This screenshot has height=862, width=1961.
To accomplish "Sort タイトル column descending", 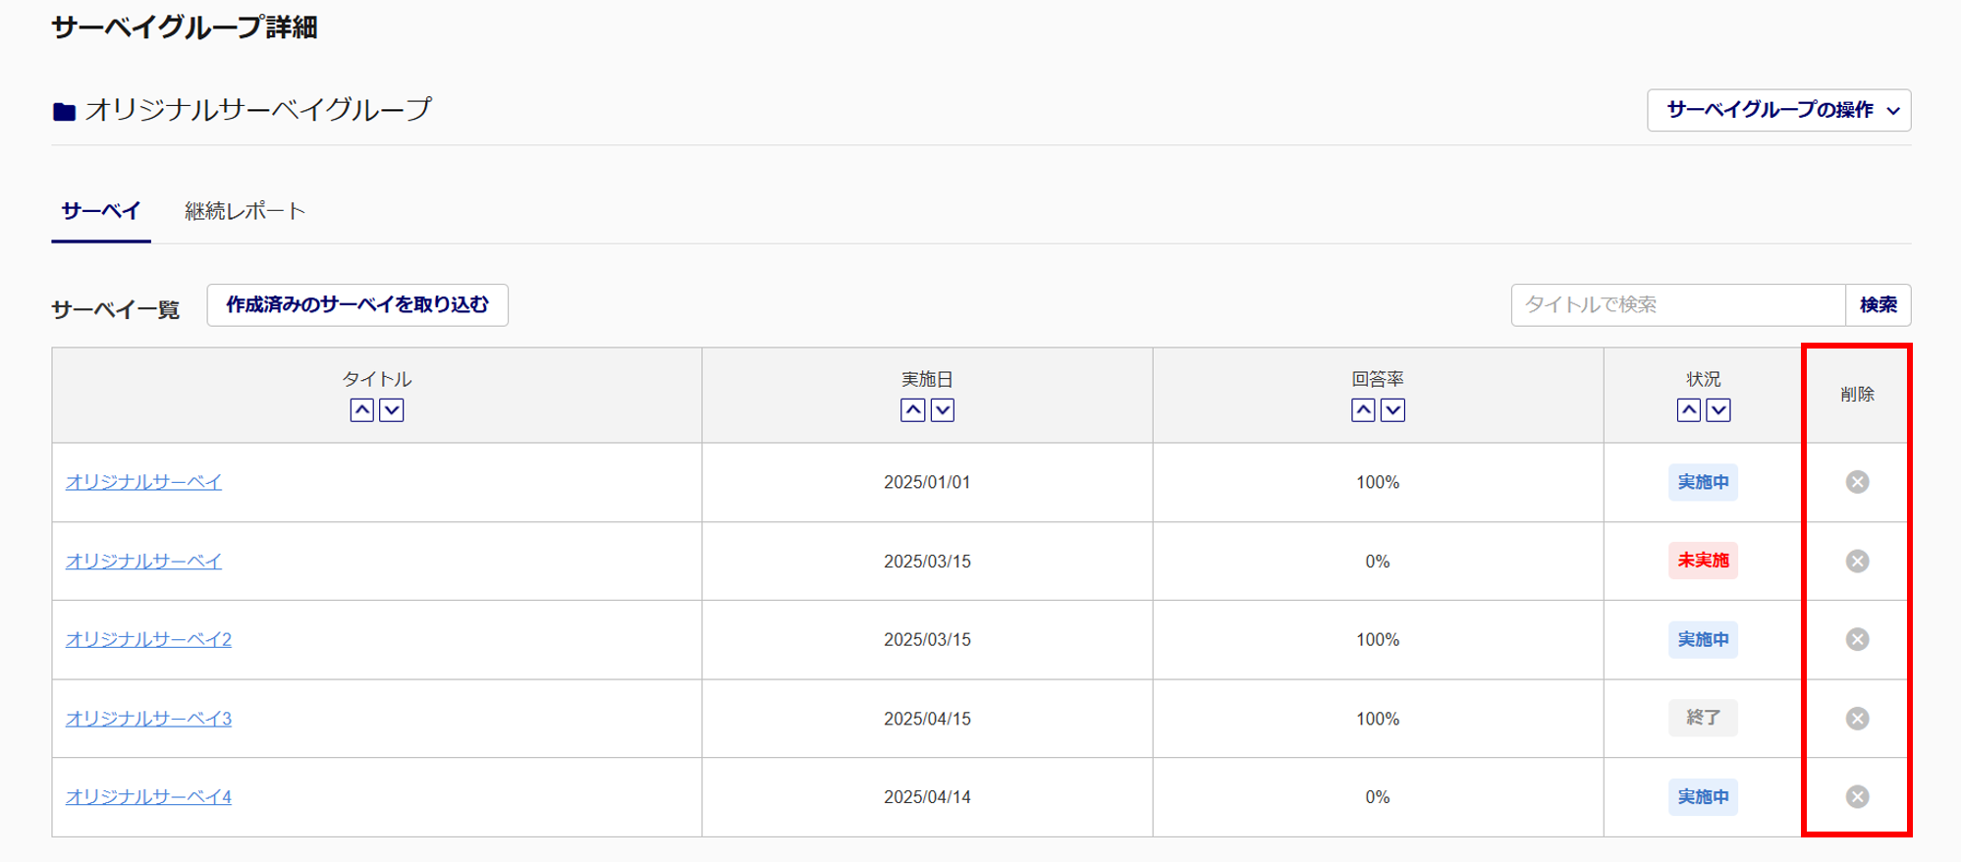I will tap(392, 410).
